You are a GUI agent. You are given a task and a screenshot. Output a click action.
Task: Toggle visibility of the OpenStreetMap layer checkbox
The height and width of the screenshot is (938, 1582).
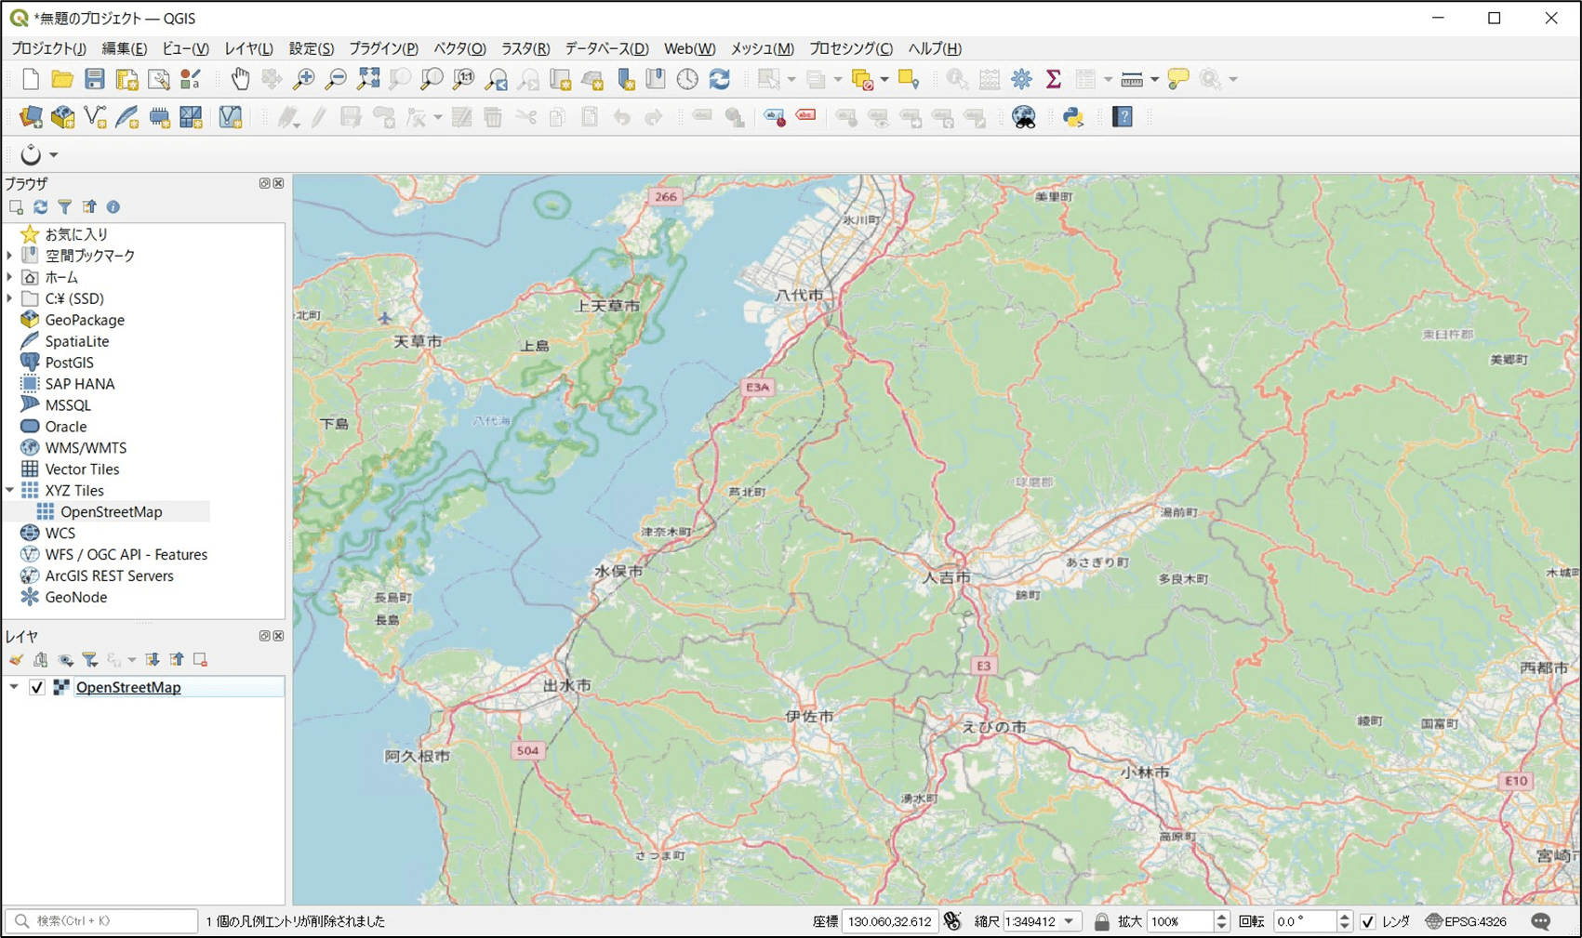[37, 688]
